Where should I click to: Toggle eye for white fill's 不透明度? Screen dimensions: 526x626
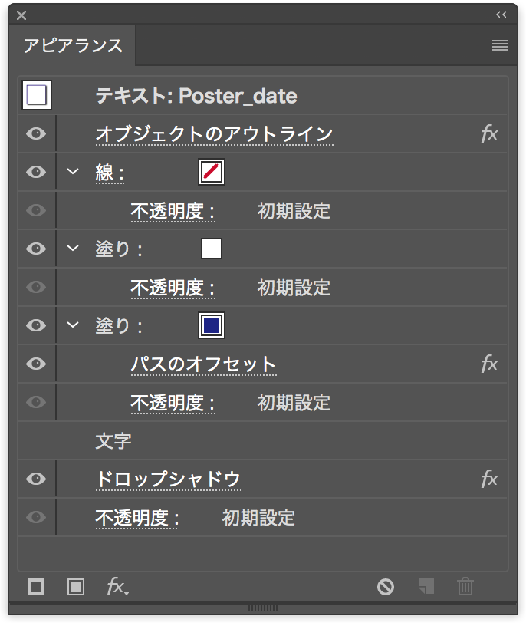click(x=36, y=287)
